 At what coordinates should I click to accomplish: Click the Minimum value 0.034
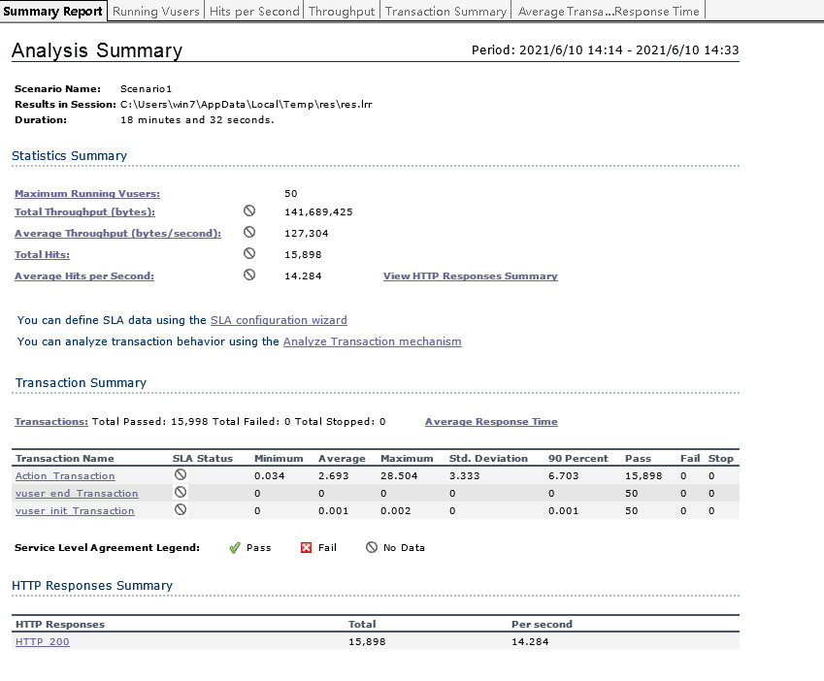pyautogui.click(x=270, y=475)
